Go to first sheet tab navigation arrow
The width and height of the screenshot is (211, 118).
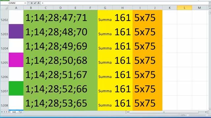[x=2, y=112]
